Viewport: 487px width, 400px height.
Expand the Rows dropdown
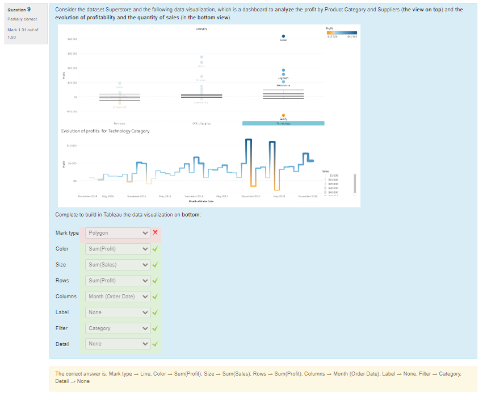(119, 281)
